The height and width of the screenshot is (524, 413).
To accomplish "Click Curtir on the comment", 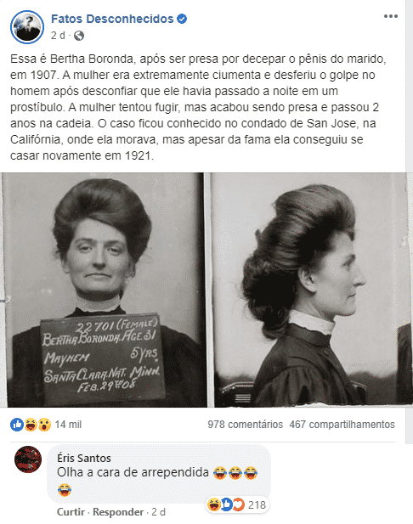I will (71, 512).
